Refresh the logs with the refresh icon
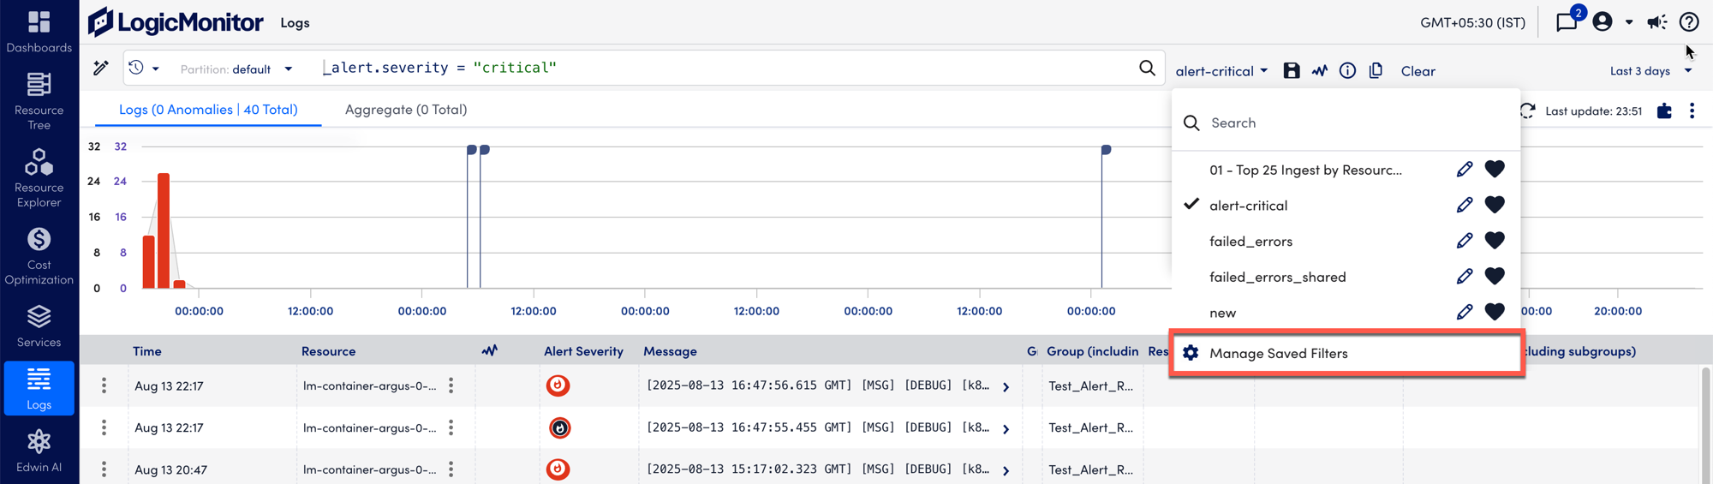Viewport: 1713px width, 484px height. 1528,111
